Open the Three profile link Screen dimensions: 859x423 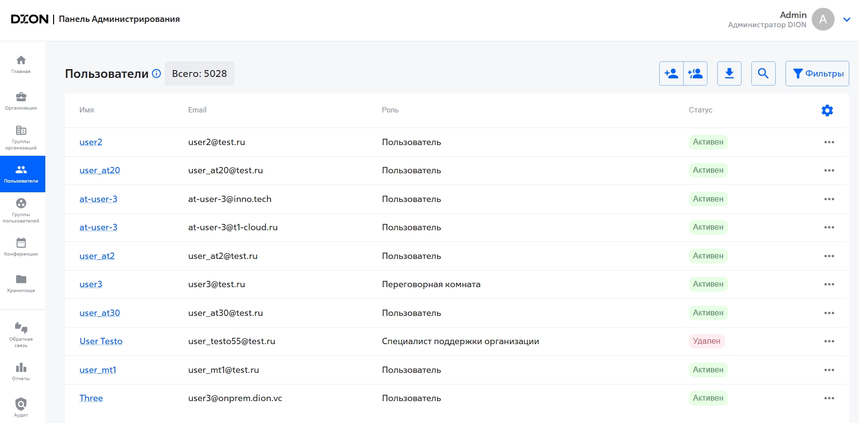(91, 398)
